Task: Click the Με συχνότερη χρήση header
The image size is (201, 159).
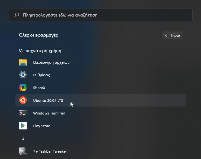Action: click(x=40, y=51)
